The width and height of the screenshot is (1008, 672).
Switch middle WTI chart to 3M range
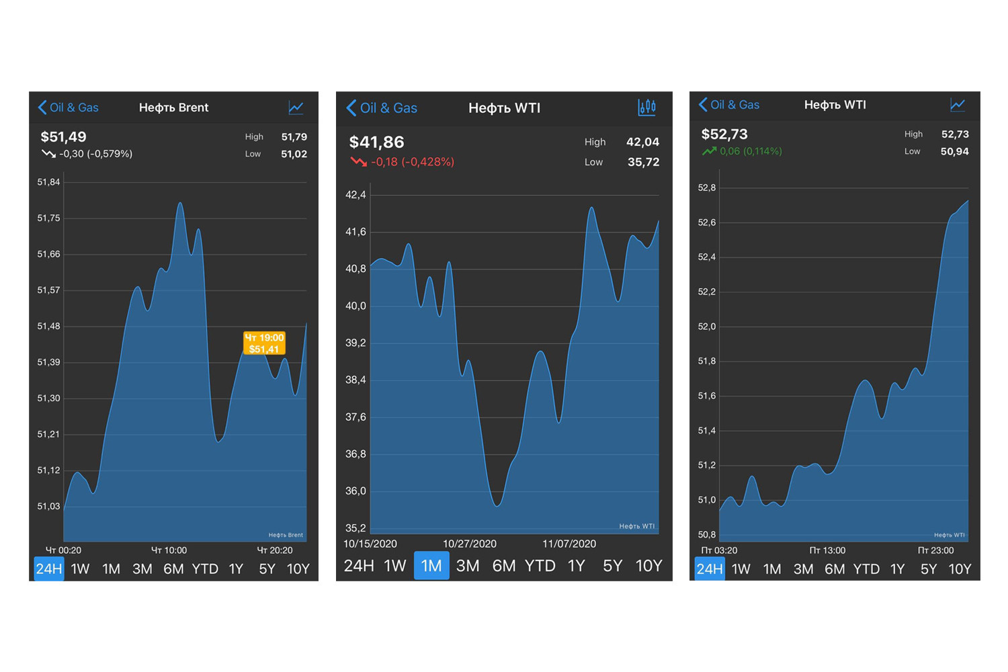(x=468, y=566)
